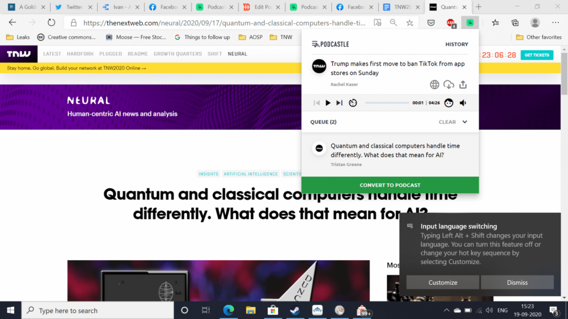Click the address bar URL

pos(224,23)
